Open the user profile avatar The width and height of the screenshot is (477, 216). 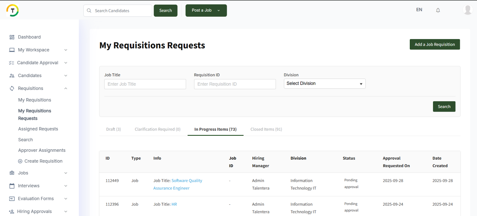(468, 10)
